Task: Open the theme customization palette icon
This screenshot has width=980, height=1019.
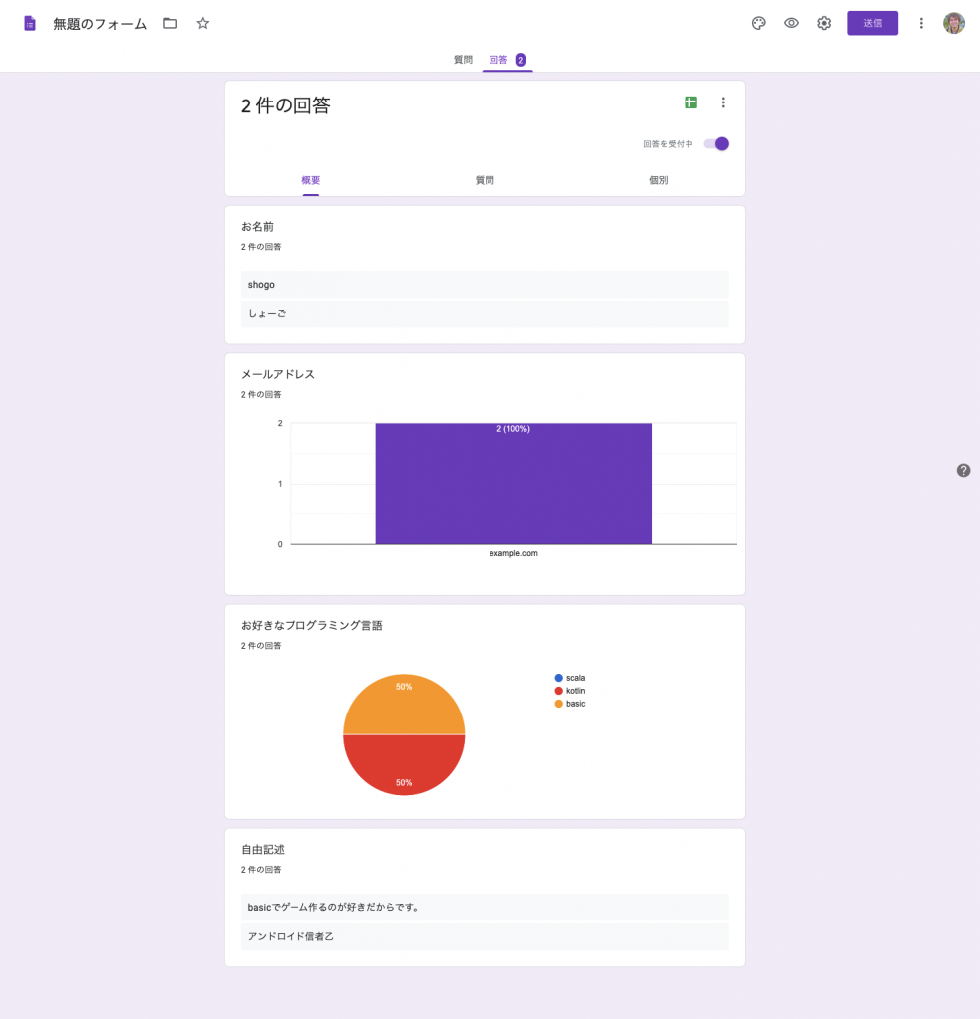Action: pos(758,23)
